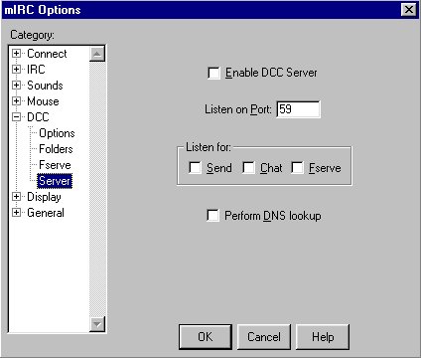This screenshot has width=421, height=358.
Task: Tick the Fserve listen checkbox
Action: click(x=297, y=168)
